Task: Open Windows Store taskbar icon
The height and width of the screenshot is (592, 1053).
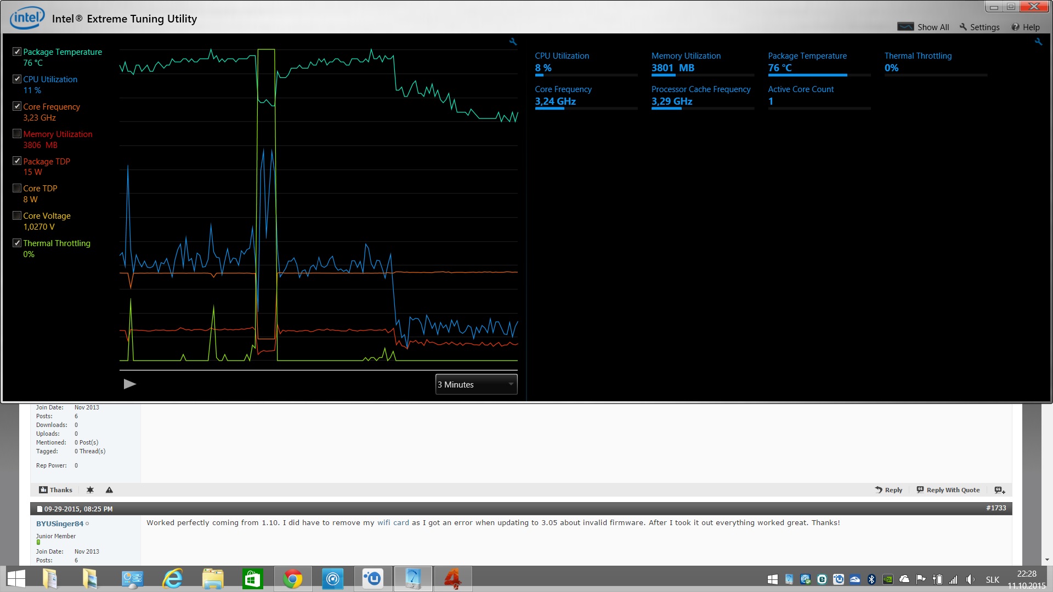Action: 253,579
